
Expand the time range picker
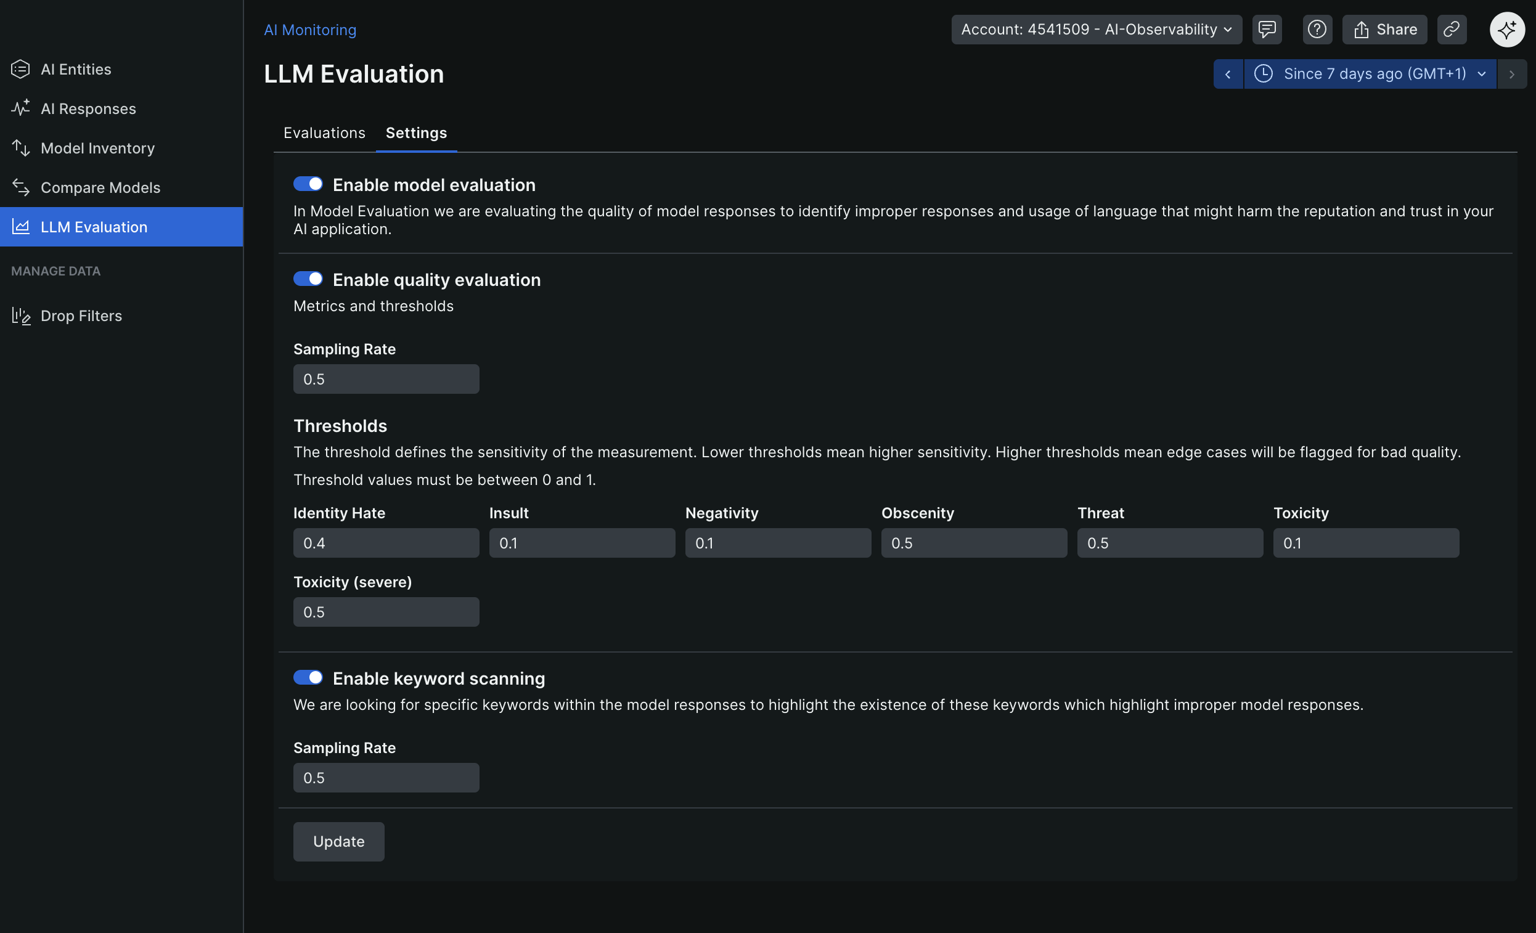tap(1369, 73)
